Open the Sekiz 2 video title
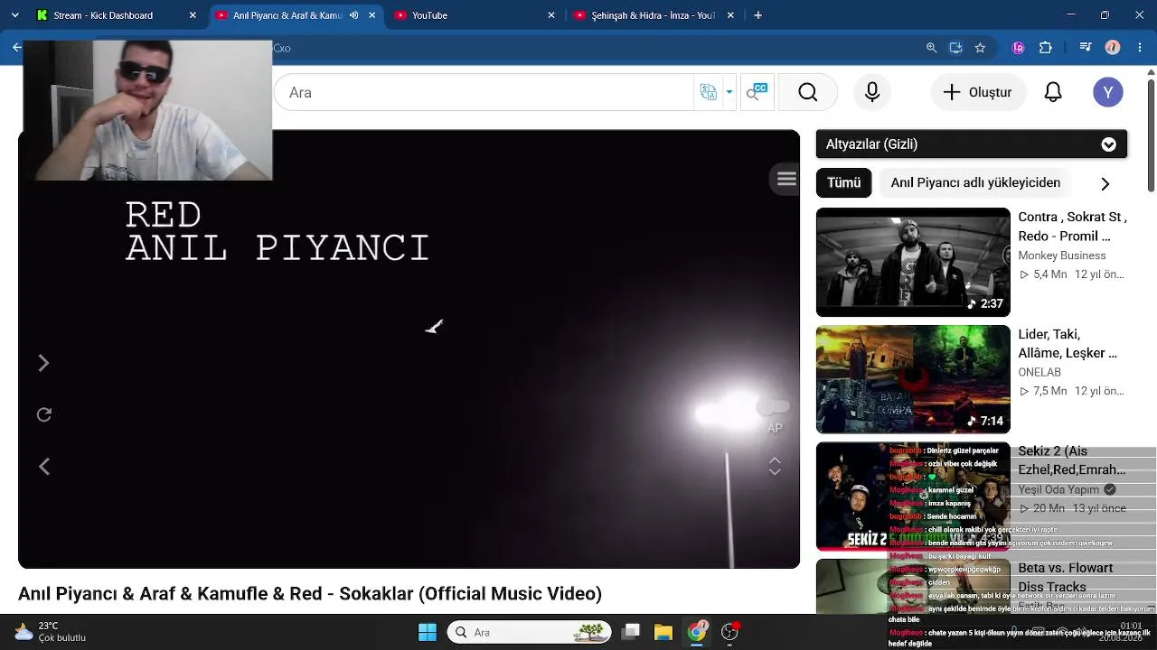1157x650 pixels. [1072, 460]
